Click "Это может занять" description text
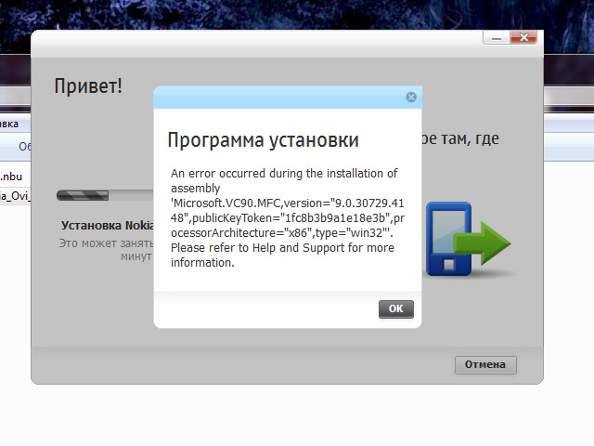The image size is (594, 446). point(104,243)
